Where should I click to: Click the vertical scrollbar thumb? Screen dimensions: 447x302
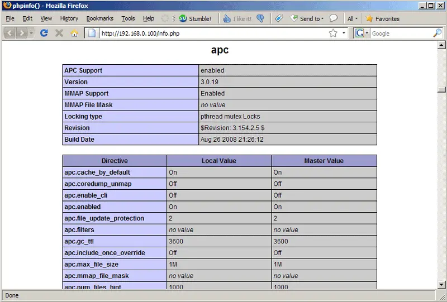click(x=441, y=89)
